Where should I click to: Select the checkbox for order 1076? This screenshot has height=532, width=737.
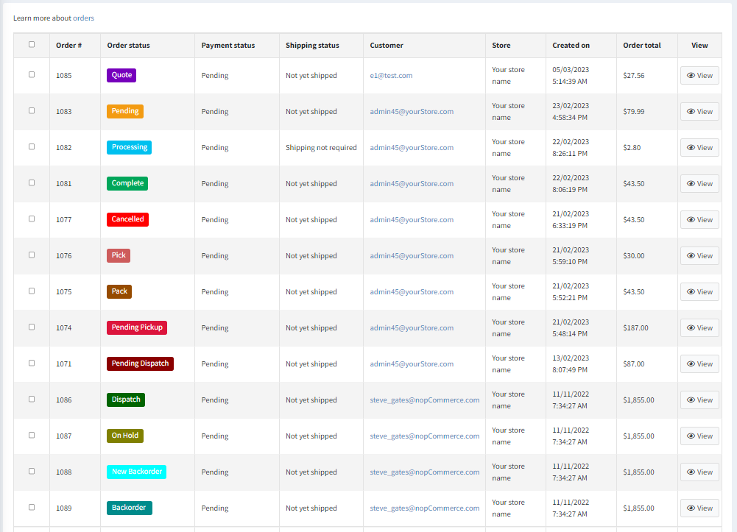(x=32, y=255)
